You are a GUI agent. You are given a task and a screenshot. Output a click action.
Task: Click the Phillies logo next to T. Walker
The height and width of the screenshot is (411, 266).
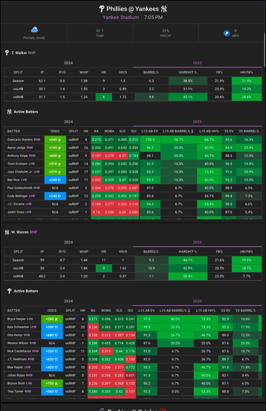[7, 53]
